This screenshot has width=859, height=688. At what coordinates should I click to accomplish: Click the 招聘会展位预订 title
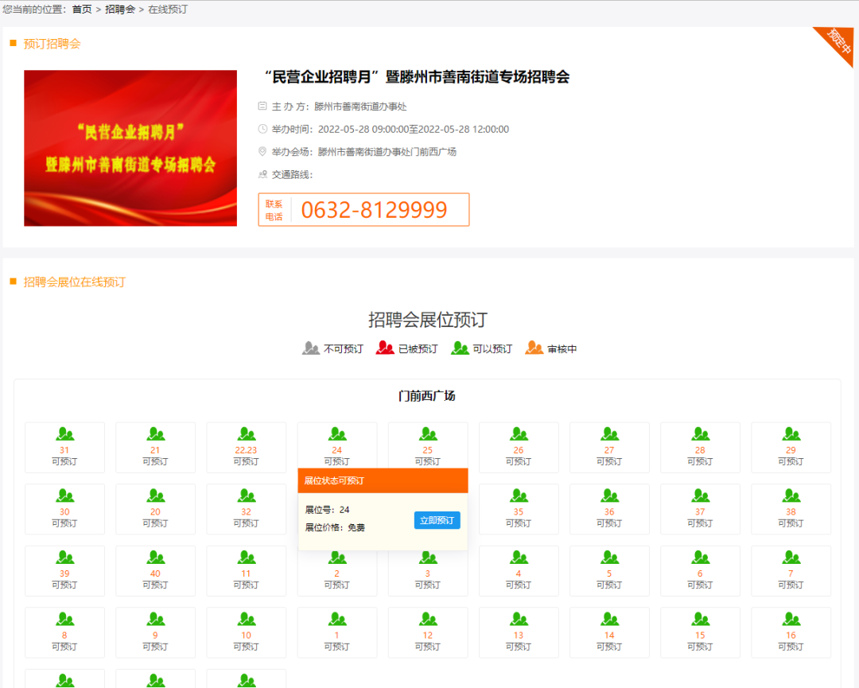[x=427, y=320]
